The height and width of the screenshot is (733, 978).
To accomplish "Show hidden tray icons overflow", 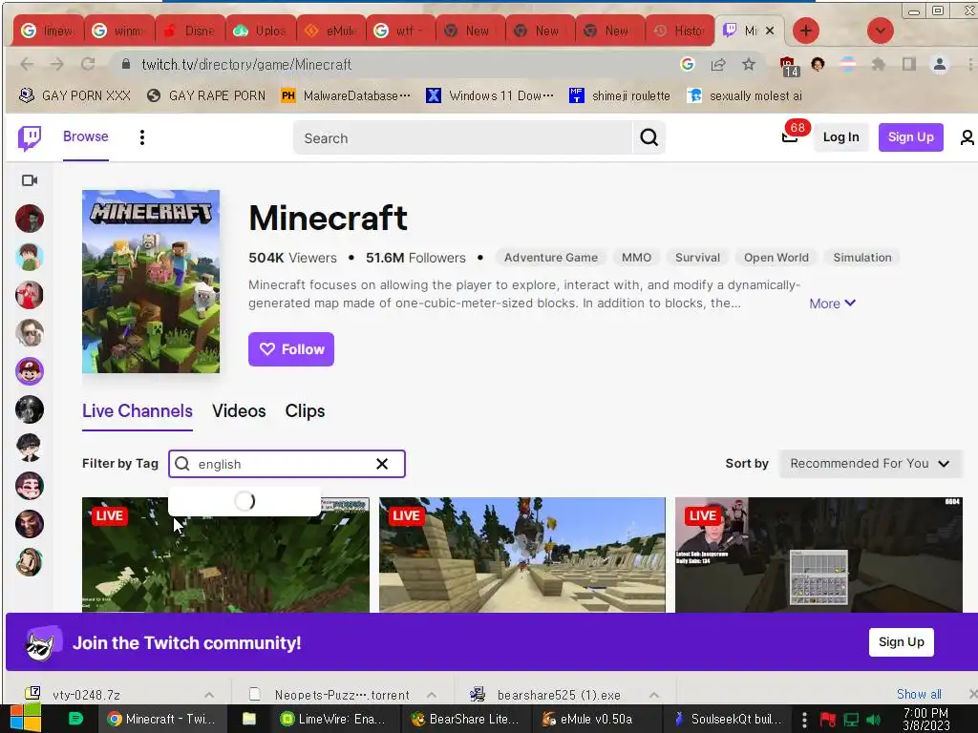I will point(804,720).
